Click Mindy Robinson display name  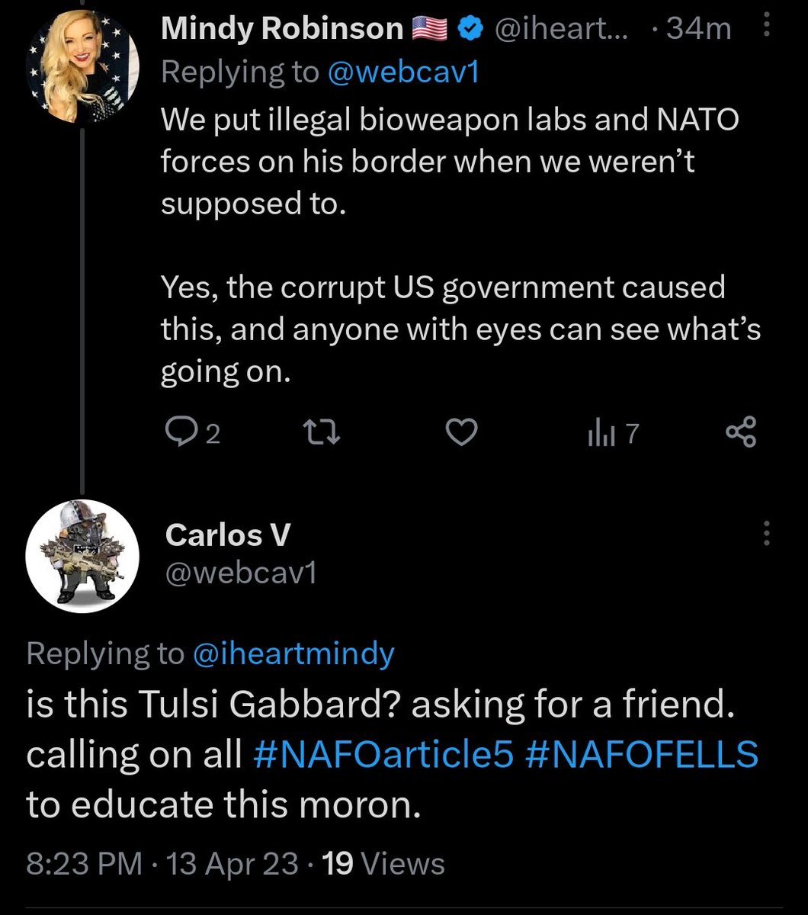[282, 29]
